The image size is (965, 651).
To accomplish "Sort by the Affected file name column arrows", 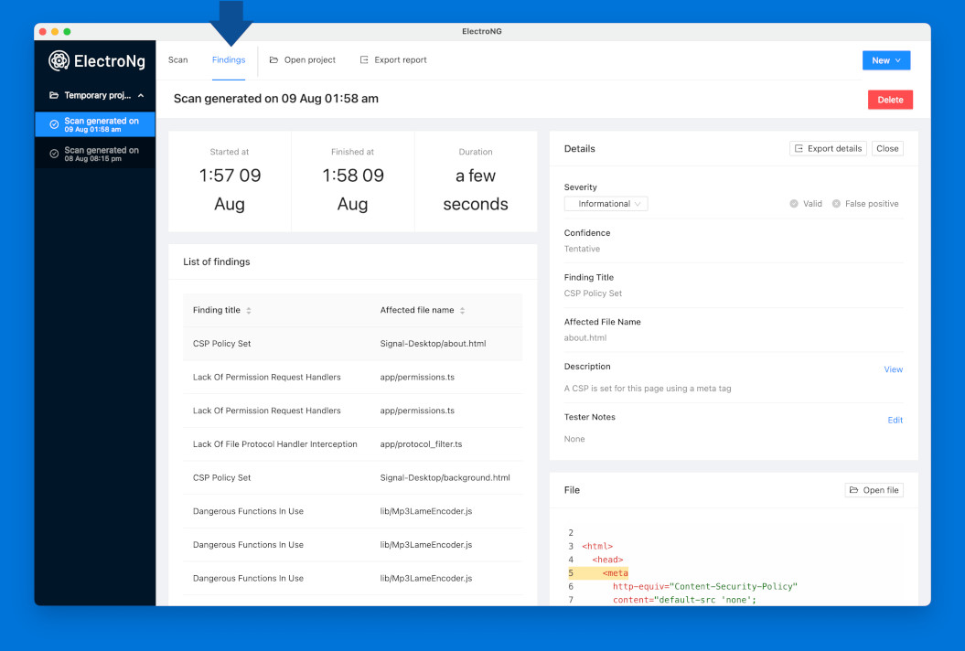I will coord(462,311).
